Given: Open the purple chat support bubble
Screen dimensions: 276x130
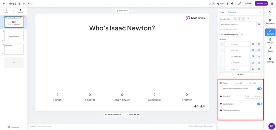Looking at the screenshot, I should [x=272, y=126].
